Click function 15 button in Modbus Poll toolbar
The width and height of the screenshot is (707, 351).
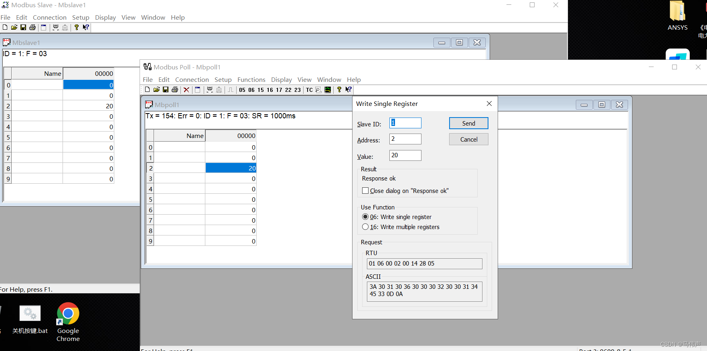(261, 90)
